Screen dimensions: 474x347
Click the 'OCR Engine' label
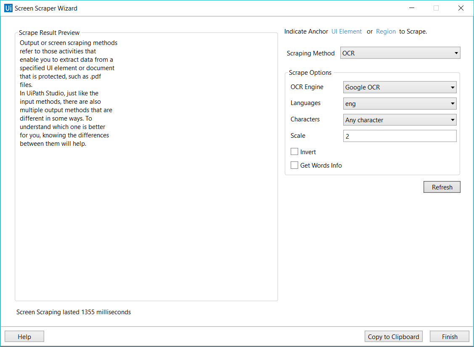coord(307,87)
